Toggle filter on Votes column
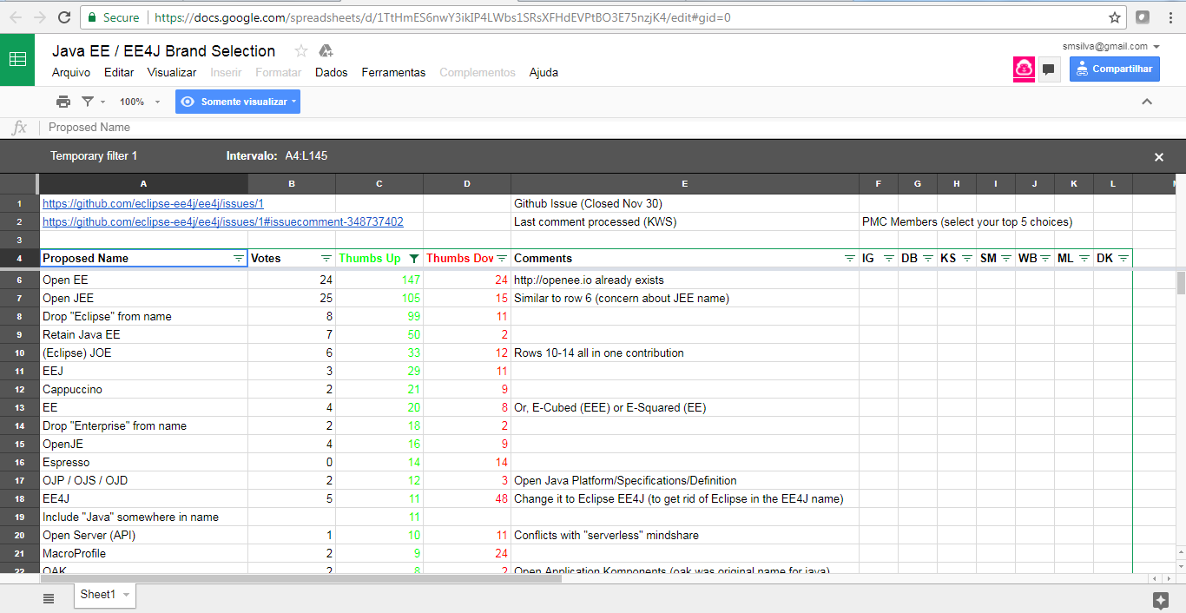The height and width of the screenshot is (613, 1186). click(x=326, y=259)
